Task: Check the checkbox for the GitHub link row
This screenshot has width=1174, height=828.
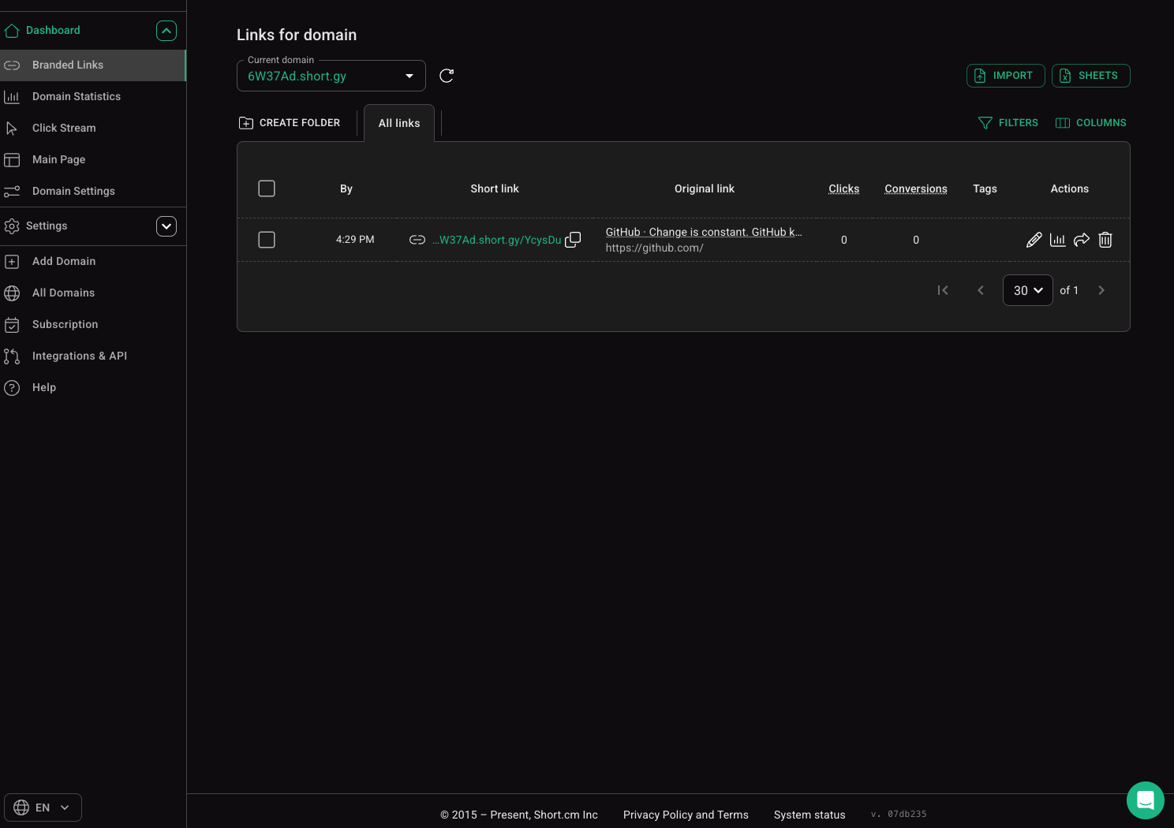Action: [x=267, y=240]
